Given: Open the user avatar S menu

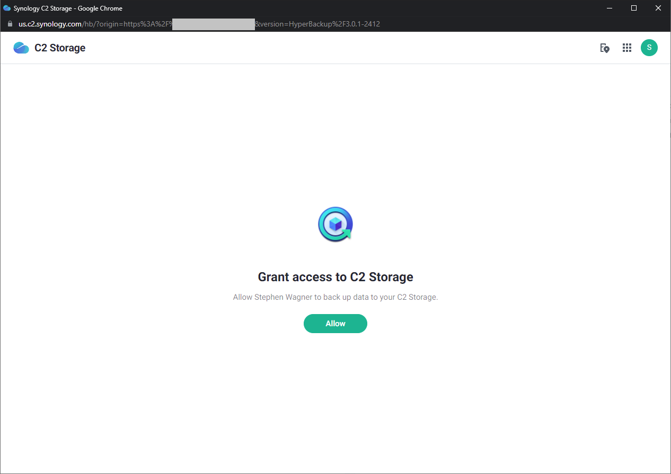Looking at the screenshot, I should 649,48.
